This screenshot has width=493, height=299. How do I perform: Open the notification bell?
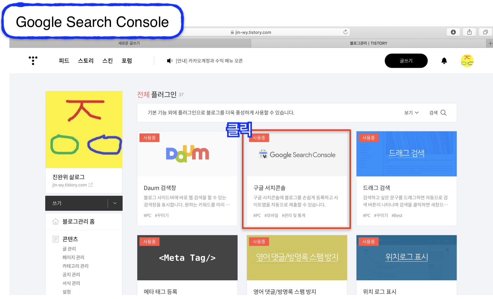[x=444, y=61]
